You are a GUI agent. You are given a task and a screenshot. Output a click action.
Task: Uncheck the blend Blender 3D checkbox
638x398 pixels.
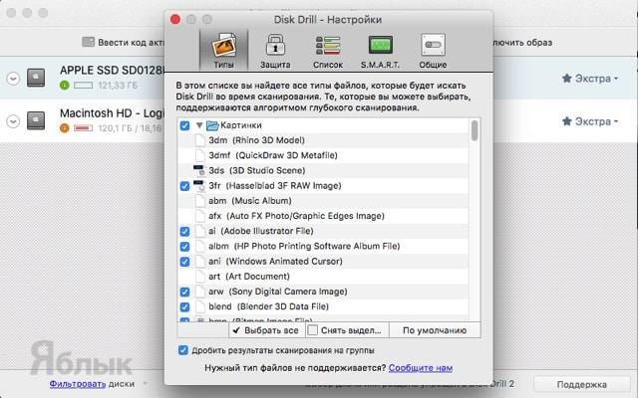point(184,306)
